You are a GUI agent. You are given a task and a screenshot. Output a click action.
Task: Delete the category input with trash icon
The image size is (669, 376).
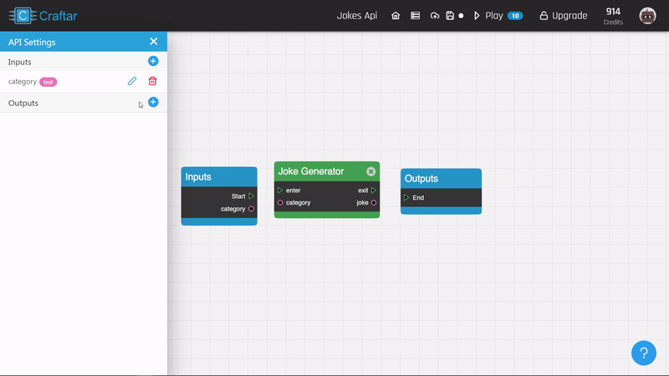152,81
